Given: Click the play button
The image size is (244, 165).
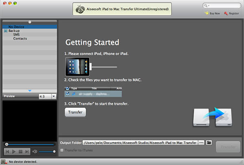Looking at the screenshot, I should pos(14,152).
